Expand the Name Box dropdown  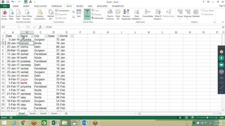[x=19, y=27]
